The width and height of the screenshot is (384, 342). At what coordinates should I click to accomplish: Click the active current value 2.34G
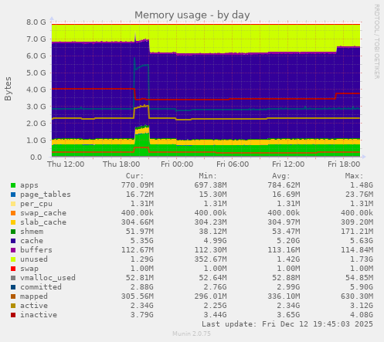(x=142, y=306)
